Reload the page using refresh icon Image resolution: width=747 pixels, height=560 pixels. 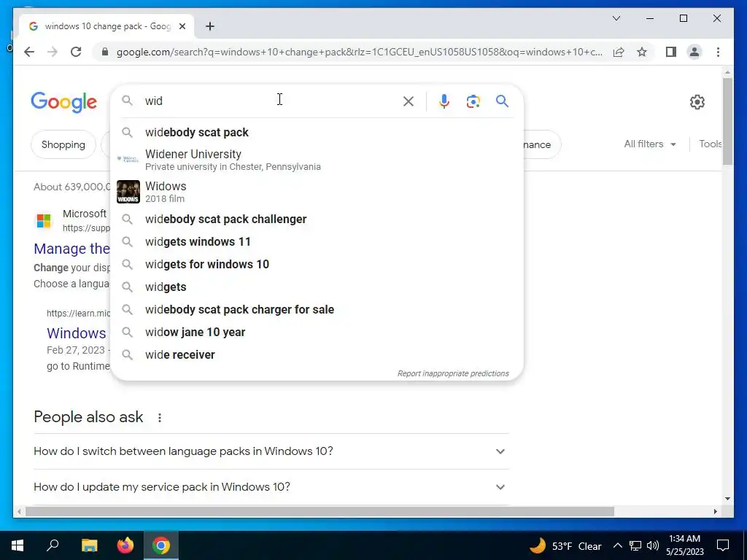[76, 52]
